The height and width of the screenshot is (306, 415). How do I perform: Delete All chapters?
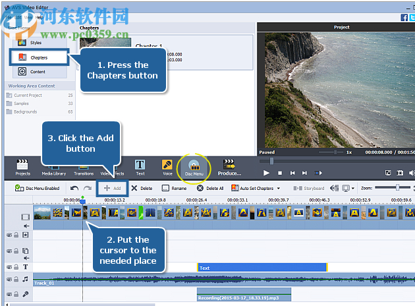pyautogui.click(x=210, y=188)
